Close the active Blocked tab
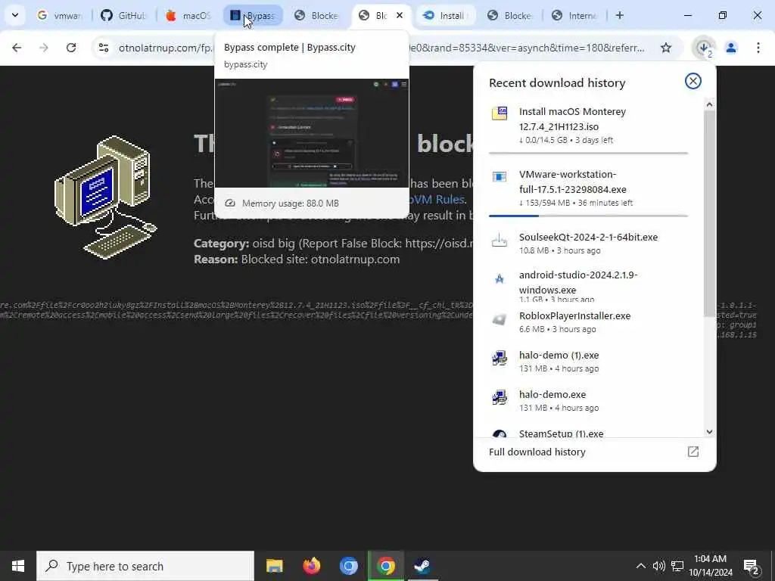 click(x=400, y=15)
